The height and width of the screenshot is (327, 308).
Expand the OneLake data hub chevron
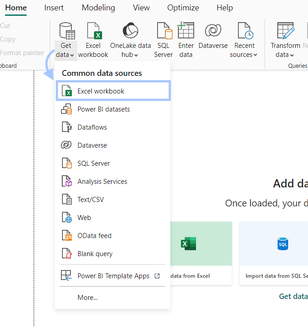click(x=136, y=55)
